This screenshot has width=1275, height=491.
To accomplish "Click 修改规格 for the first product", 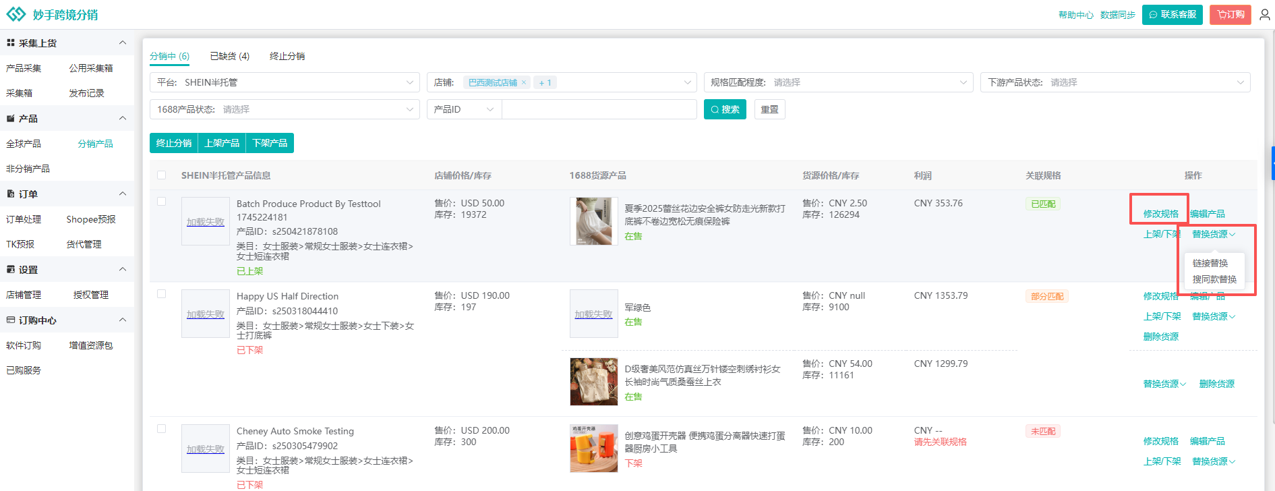I will click(1160, 214).
